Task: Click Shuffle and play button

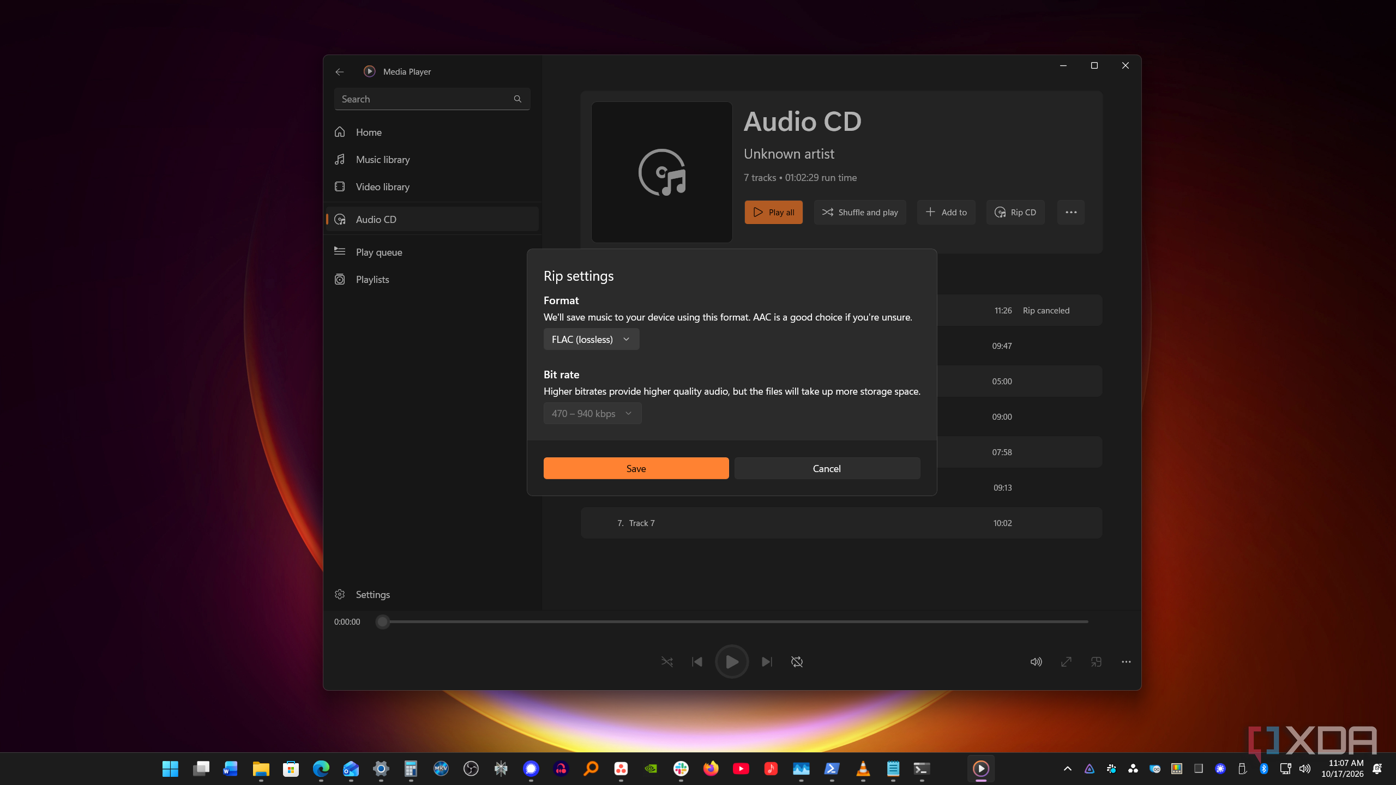Action: [x=860, y=212]
